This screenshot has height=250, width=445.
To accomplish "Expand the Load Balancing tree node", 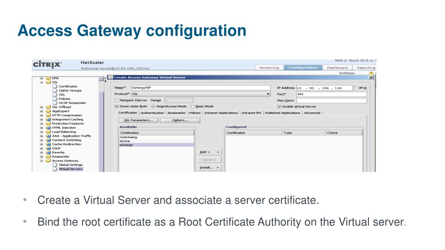I will coord(41,132).
